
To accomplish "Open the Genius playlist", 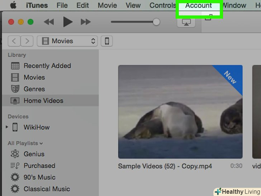I will (34, 154).
